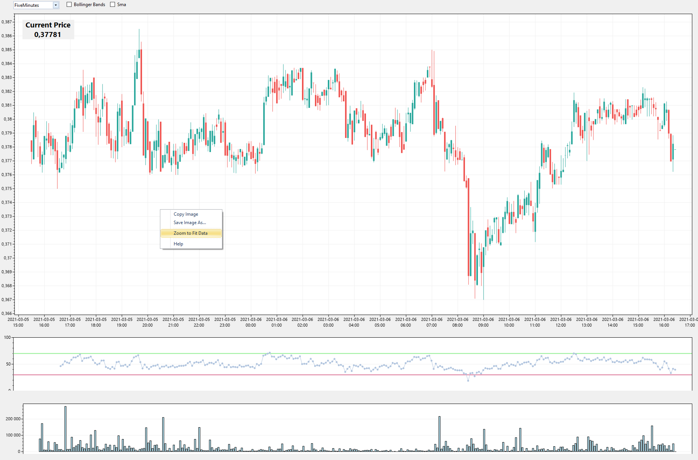Screen dimensions: 698x460
Task: Enable the Sma checkbox
Action: click(112, 4)
